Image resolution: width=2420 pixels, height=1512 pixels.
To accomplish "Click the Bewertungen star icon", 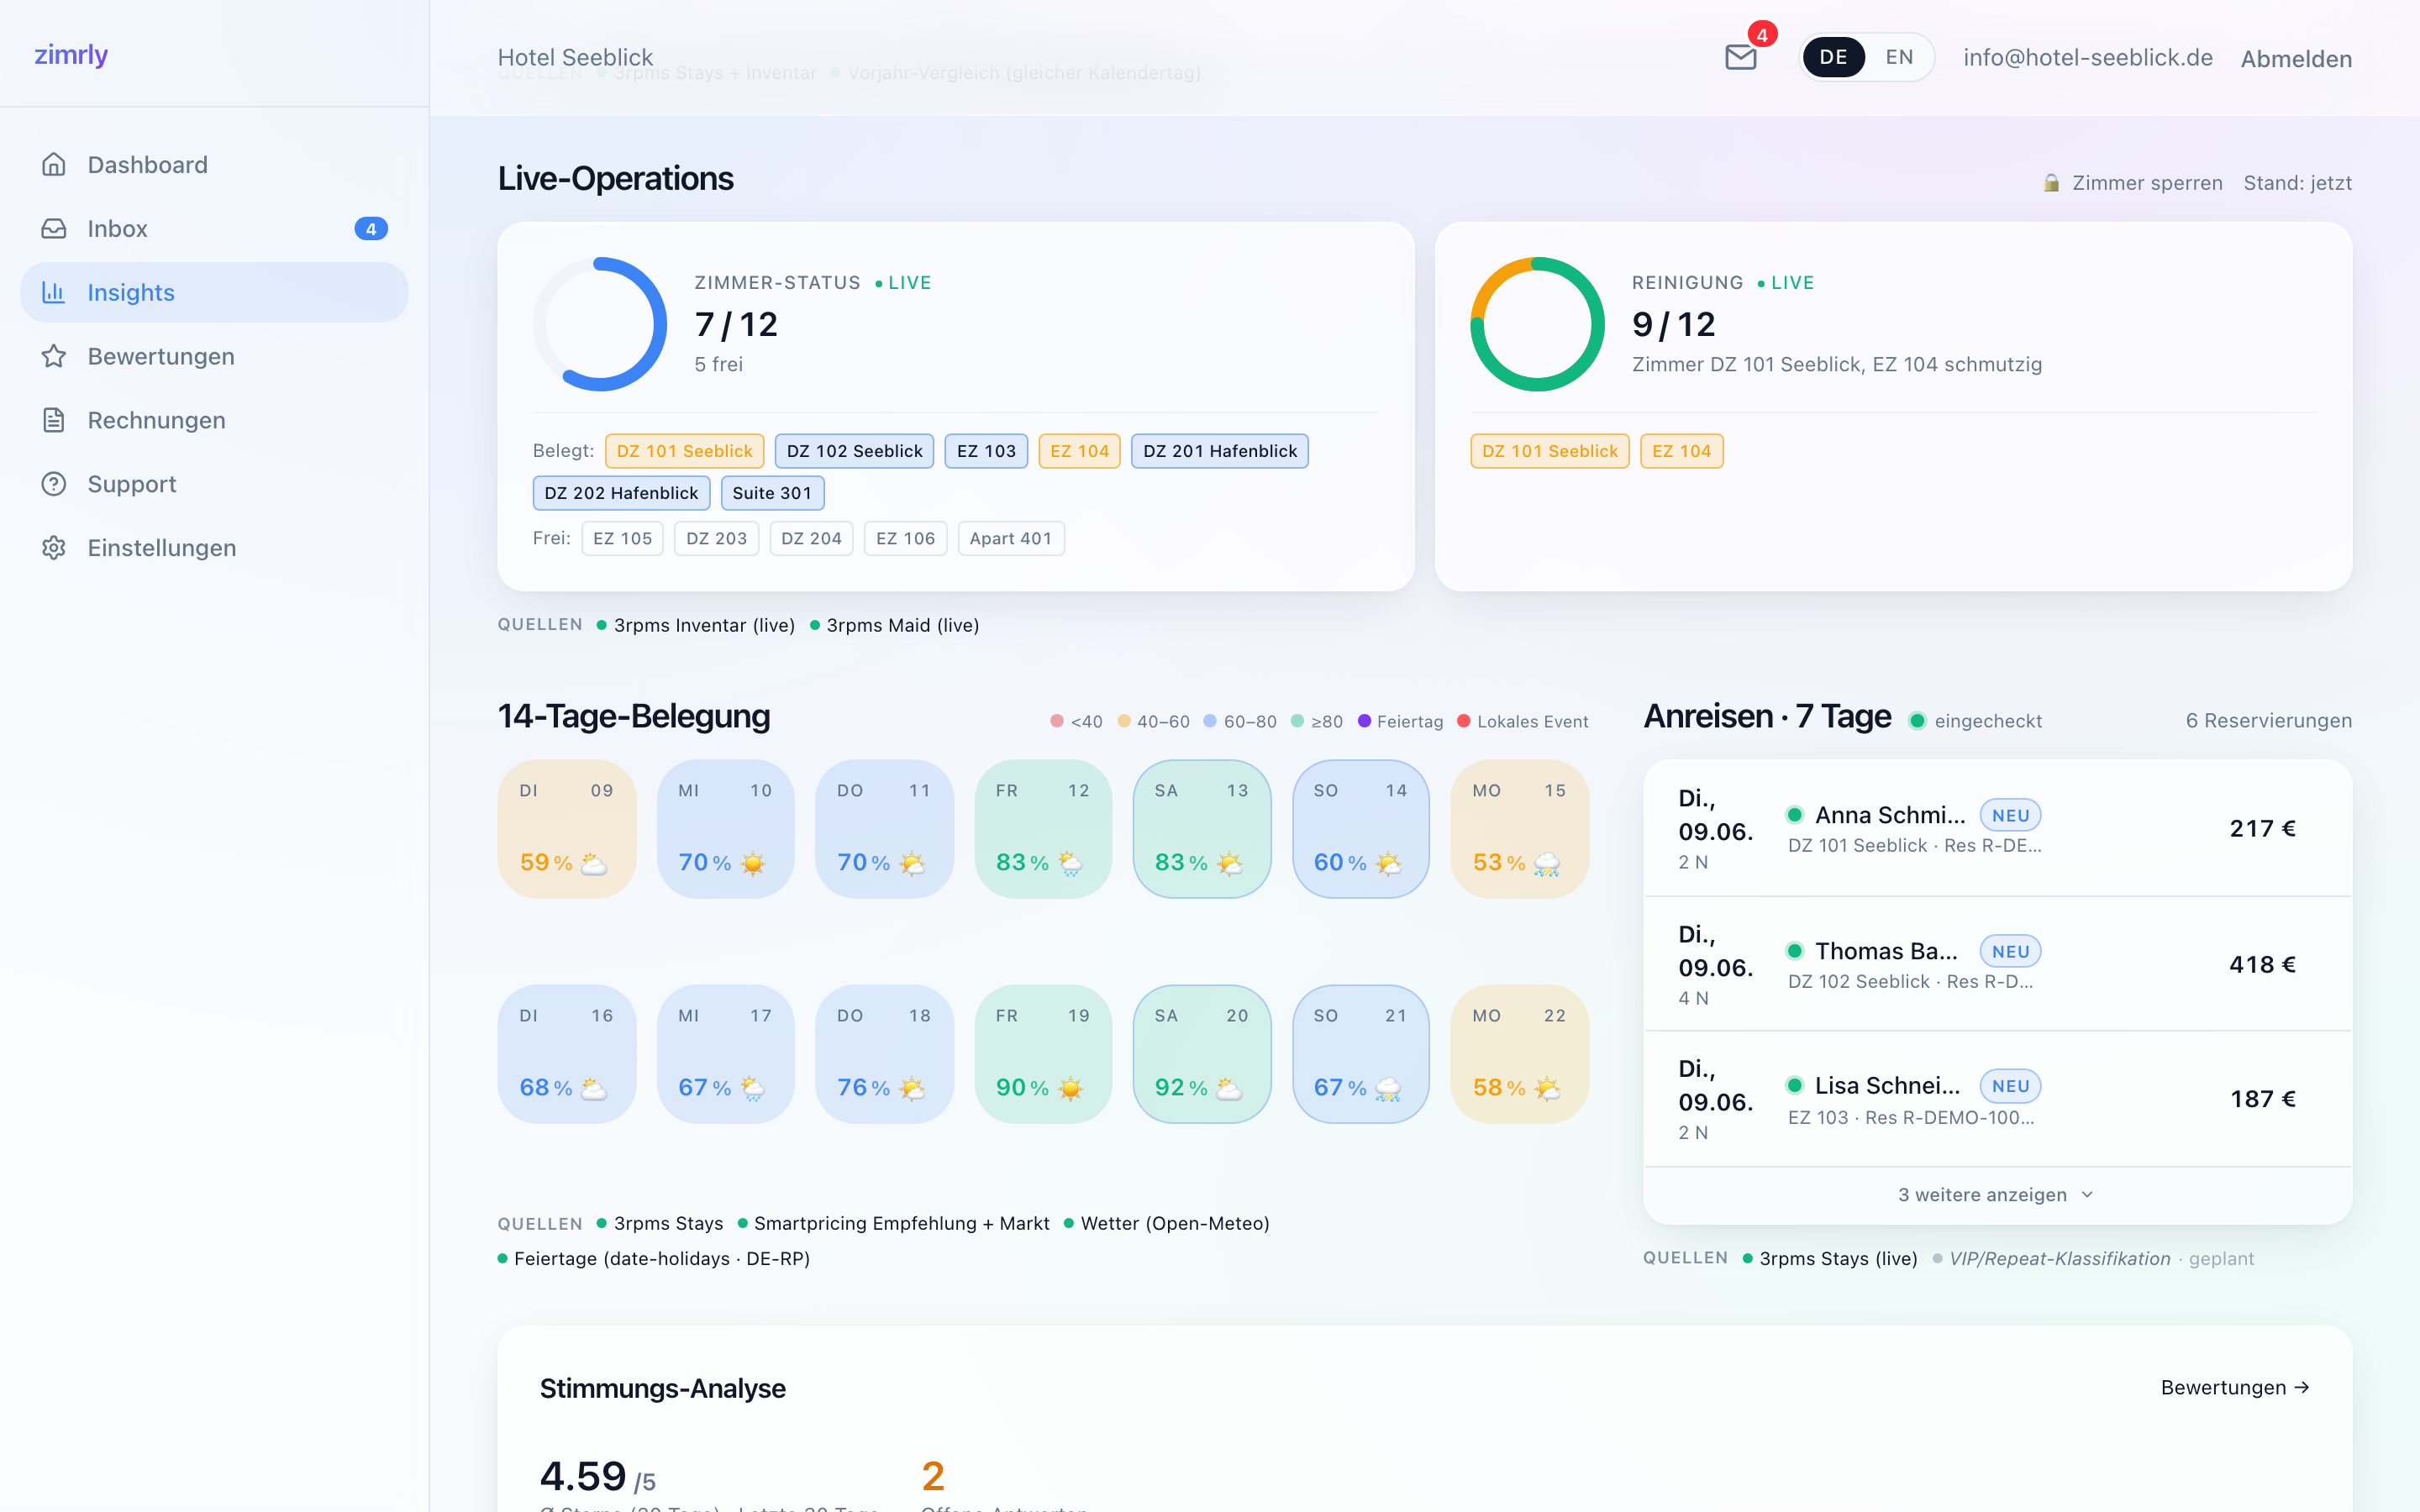I will (54, 356).
